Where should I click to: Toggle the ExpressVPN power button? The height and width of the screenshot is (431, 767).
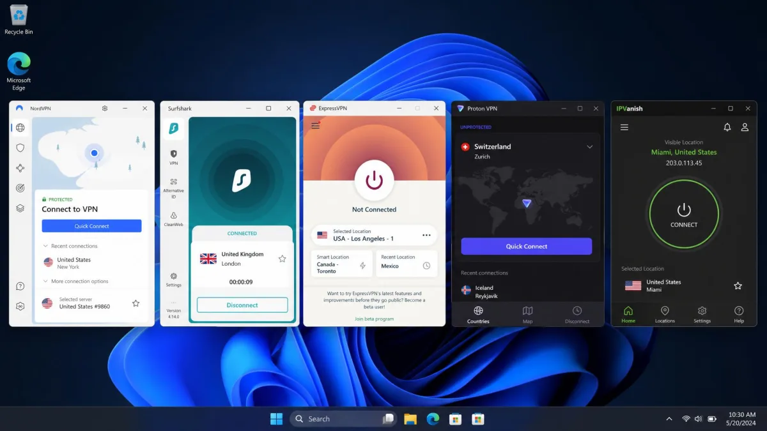point(374,180)
